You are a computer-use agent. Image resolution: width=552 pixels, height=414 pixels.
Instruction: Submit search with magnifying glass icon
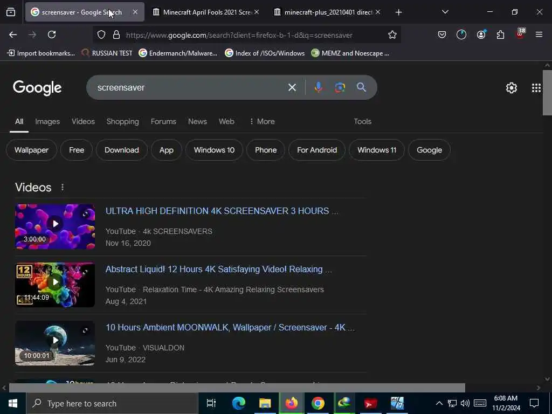pyautogui.click(x=361, y=87)
